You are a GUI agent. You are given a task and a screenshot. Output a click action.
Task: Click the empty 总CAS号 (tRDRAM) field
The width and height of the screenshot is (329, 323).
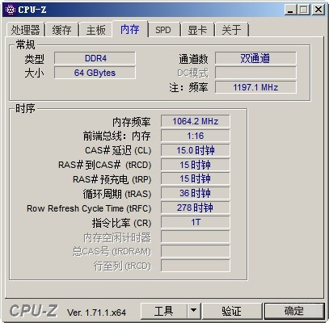click(x=196, y=251)
